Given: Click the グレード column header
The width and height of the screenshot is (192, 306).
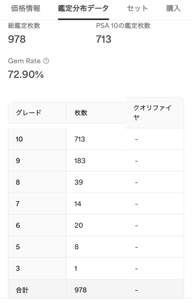Looking at the screenshot, I should (x=29, y=113).
